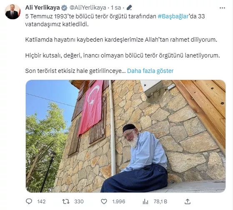Screen dimensions: 233x210
Task: Click the tweet text about Katliamda
Action: (121, 40)
